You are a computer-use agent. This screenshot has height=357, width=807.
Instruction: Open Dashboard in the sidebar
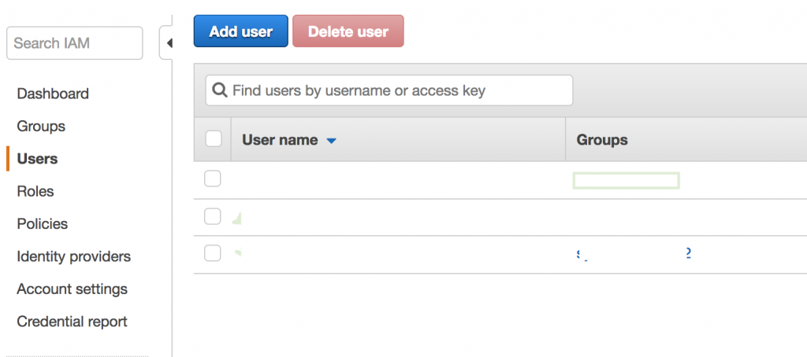pyautogui.click(x=53, y=94)
